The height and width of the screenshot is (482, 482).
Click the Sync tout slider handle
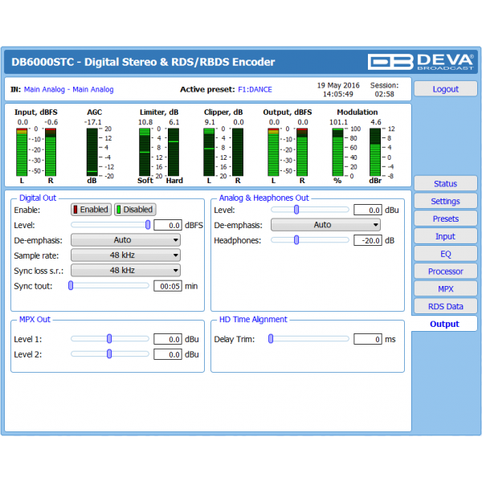coord(71,285)
